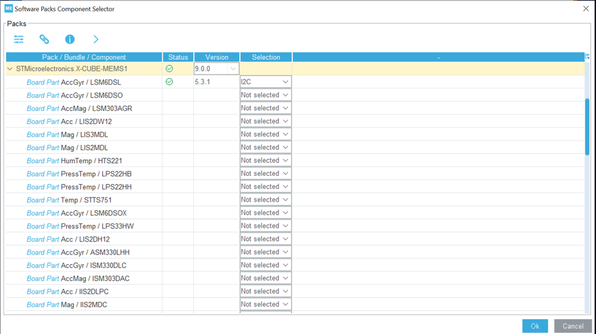Click the Cancel button

573,326
